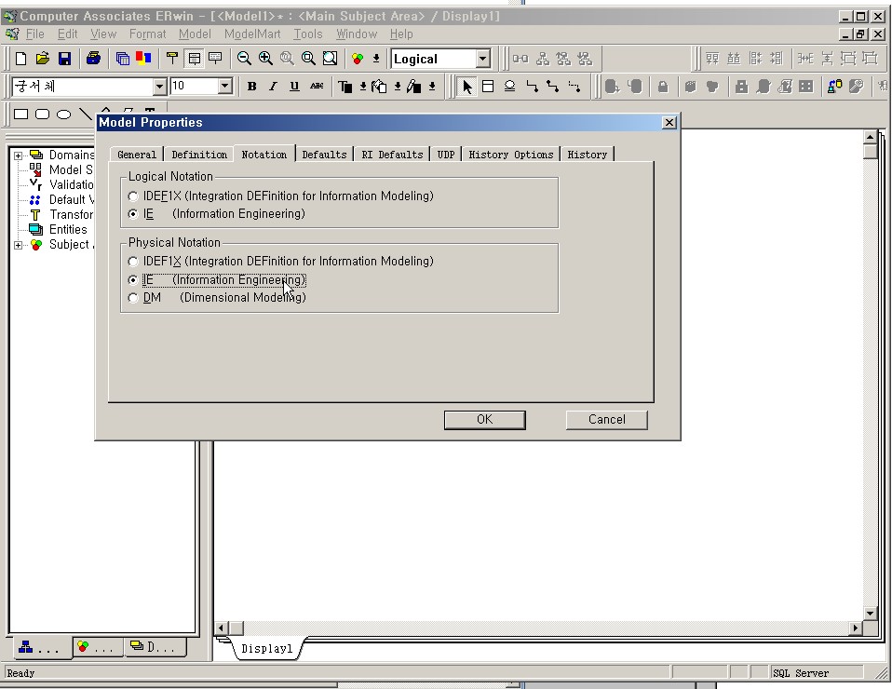
Task: Click the Print icon in toolbar
Action: (x=93, y=59)
